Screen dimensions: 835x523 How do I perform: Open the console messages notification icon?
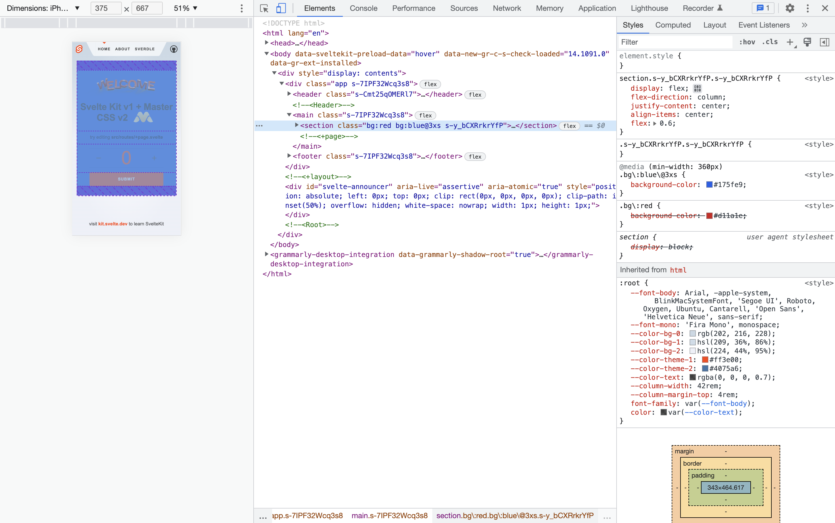coord(763,8)
